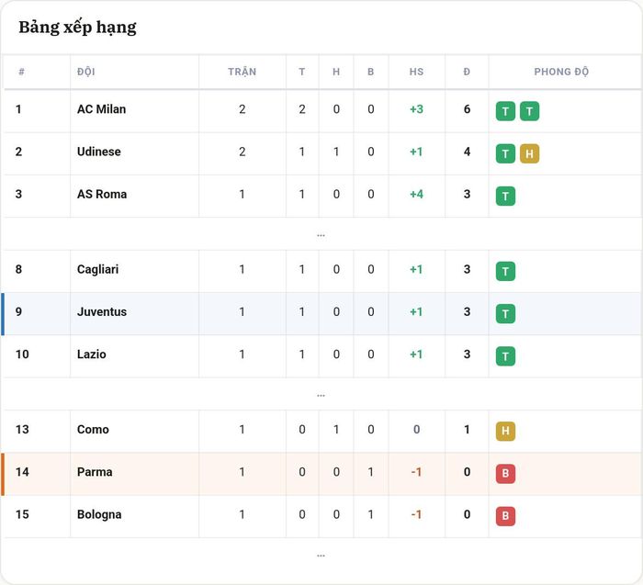This screenshot has width=643, height=585.
Task: Click Parma's red B loss badge
Action: point(505,474)
